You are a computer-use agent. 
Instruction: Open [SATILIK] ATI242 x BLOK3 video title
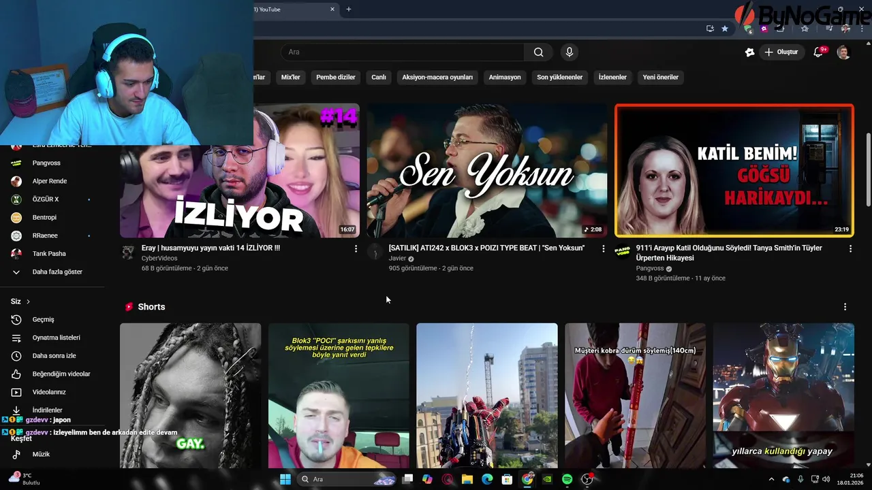point(486,248)
